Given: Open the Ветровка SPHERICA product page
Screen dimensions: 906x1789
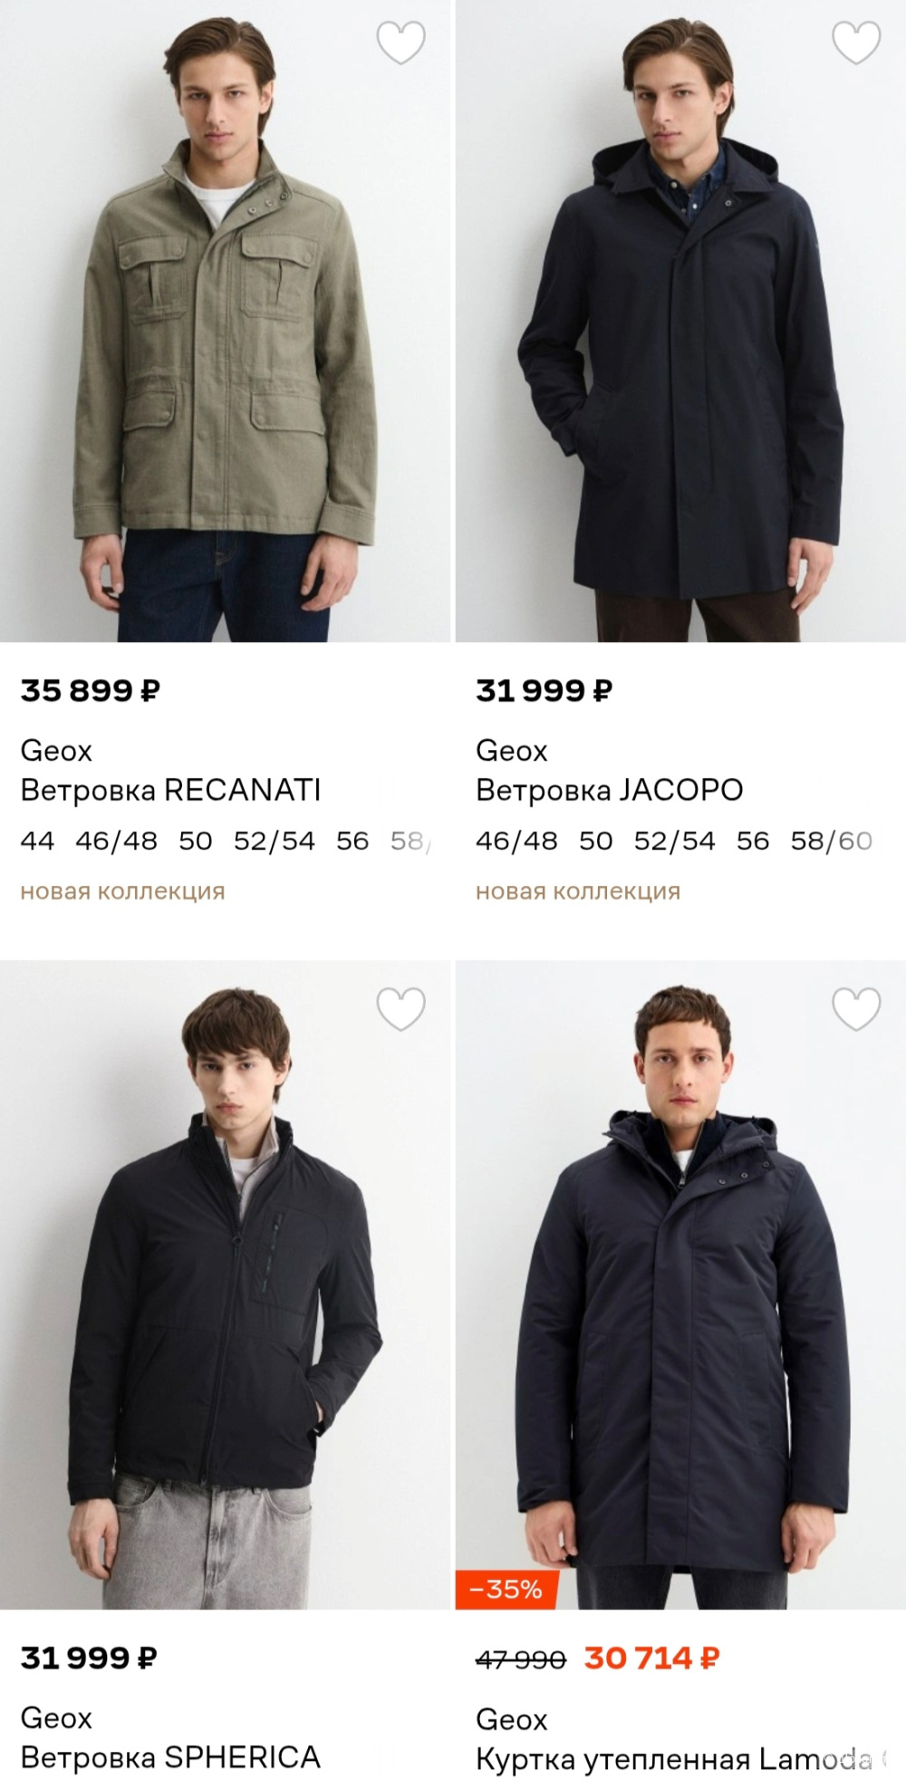Looking at the screenshot, I should pyautogui.click(x=169, y=1760).
